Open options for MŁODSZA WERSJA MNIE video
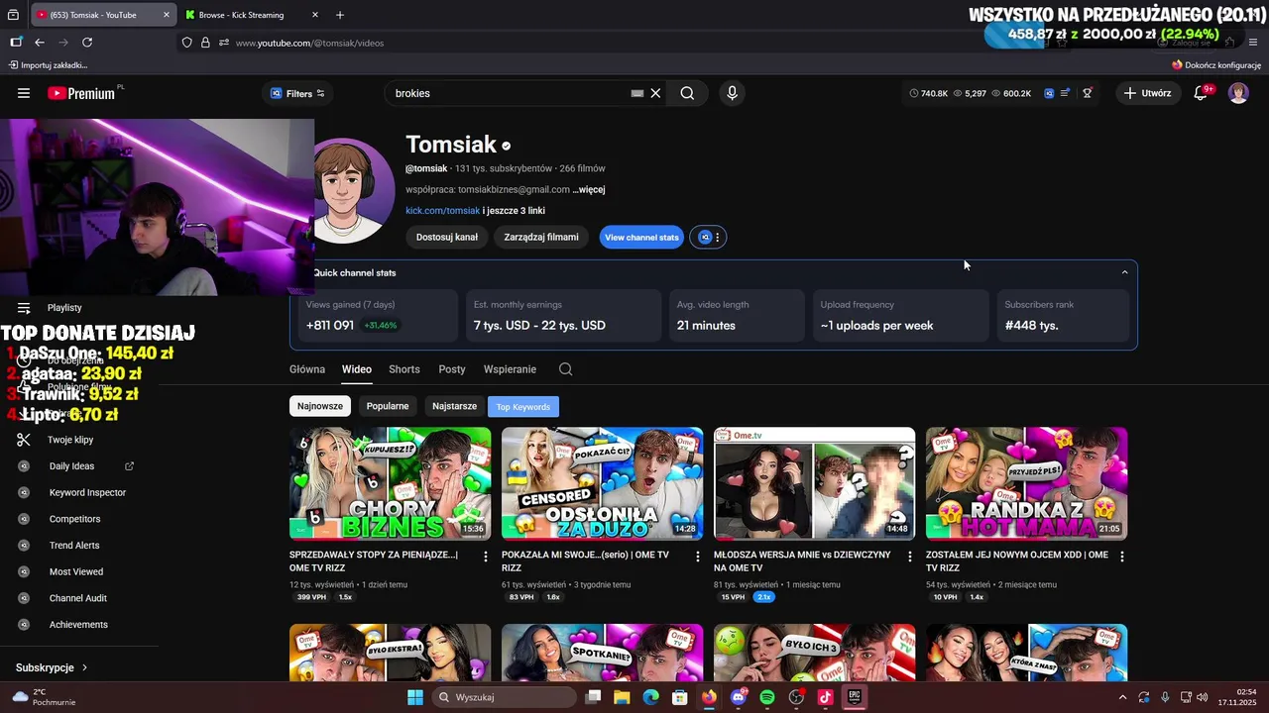This screenshot has height=713, width=1269. coord(909,557)
